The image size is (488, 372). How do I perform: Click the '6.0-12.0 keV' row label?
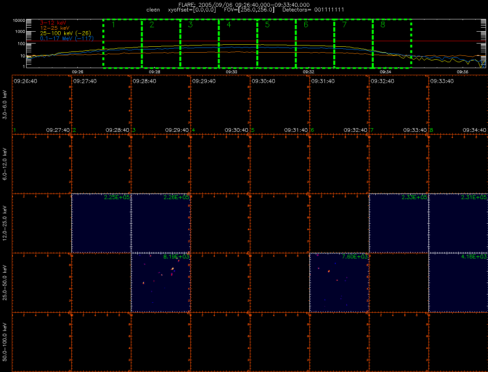[5, 164]
